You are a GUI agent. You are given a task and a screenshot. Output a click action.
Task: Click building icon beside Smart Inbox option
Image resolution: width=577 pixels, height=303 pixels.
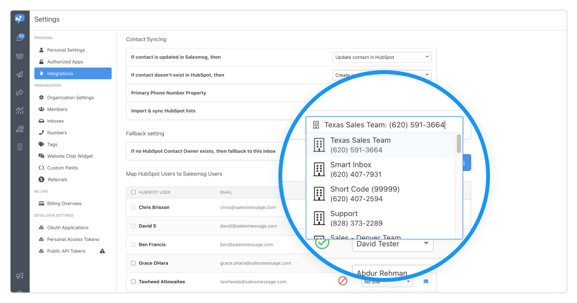pyautogui.click(x=319, y=169)
